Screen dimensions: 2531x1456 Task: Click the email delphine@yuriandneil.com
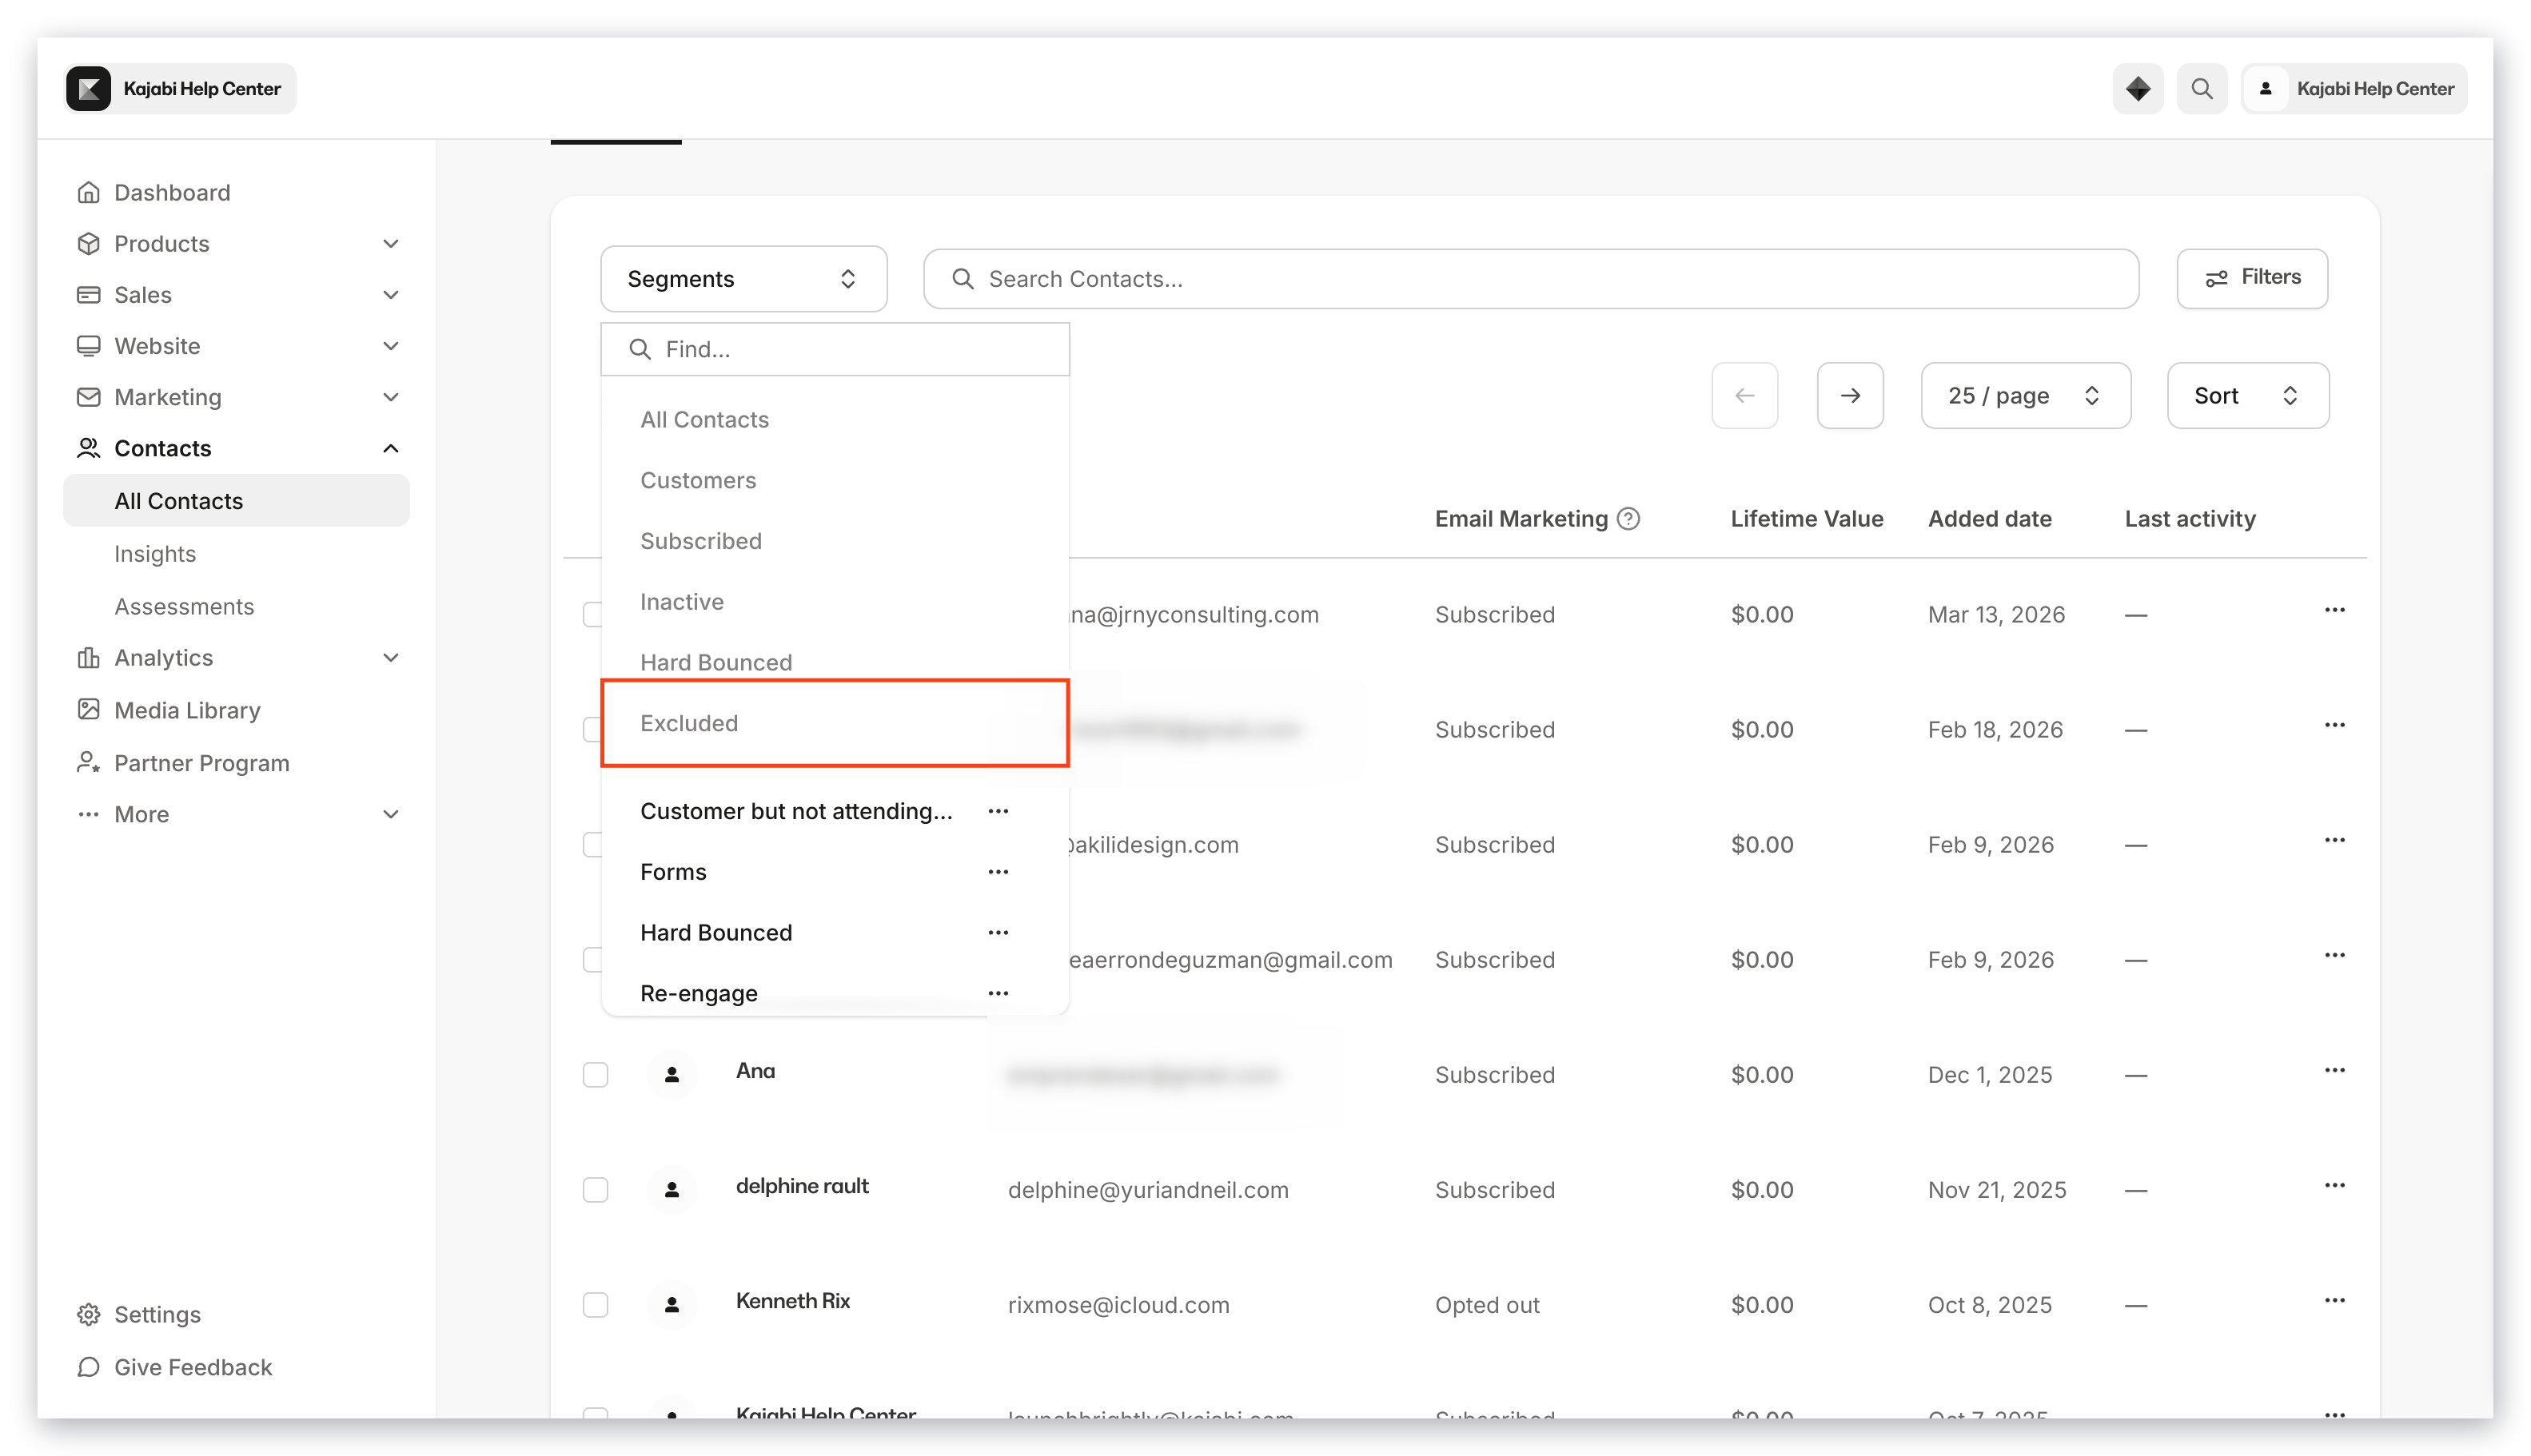pos(1147,1190)
